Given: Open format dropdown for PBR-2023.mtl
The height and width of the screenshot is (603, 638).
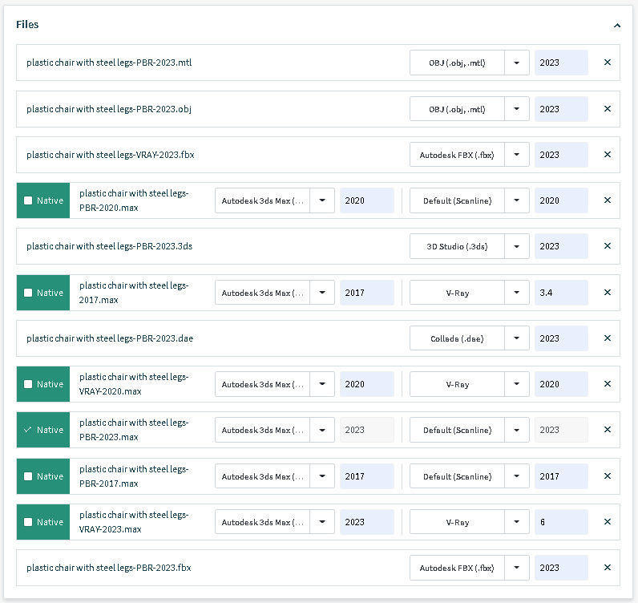Looking at the screenshot, I should [517, 63].
